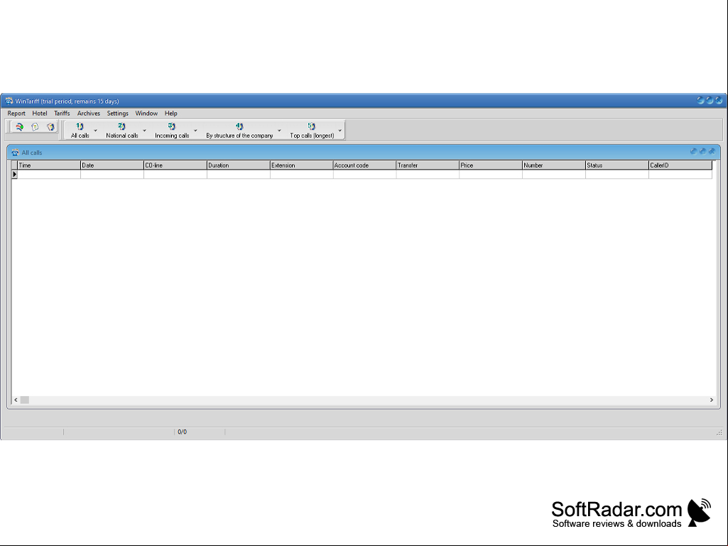Open the Window menu

[x=146, y=114]
